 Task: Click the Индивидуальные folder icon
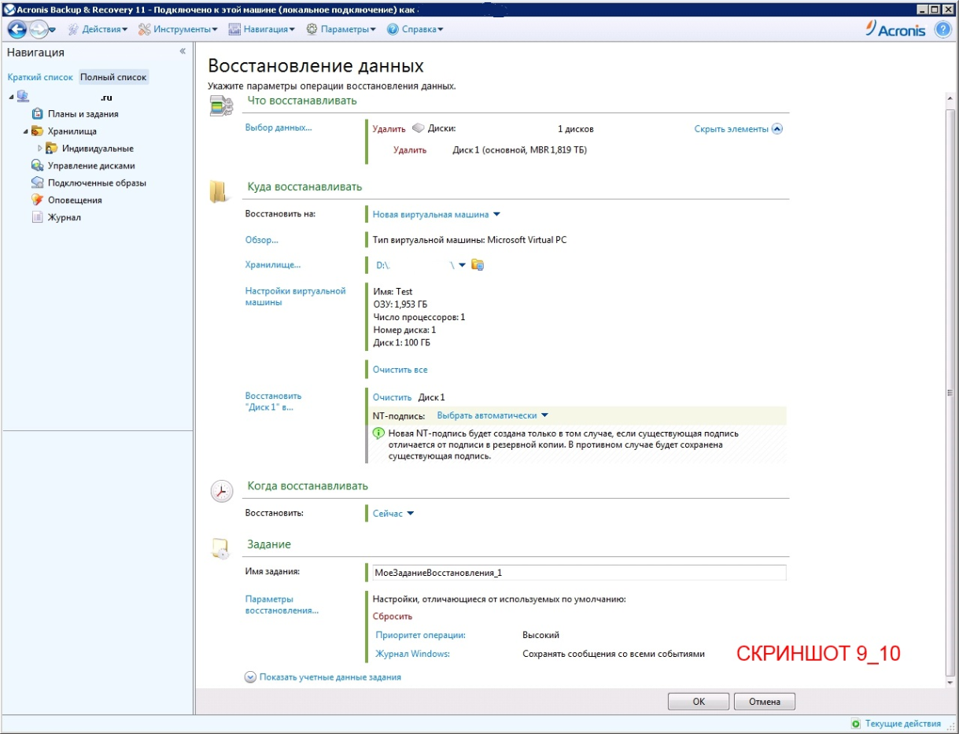coord(52,148)
